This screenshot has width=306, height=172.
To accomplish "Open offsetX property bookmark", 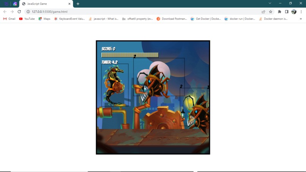I will coord(137,19).
